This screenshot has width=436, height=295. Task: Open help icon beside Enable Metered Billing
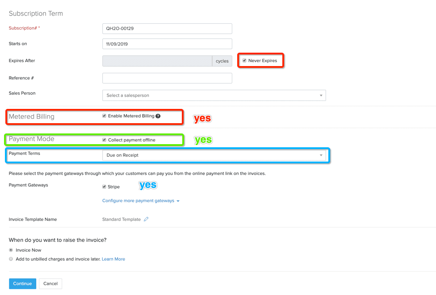[x=158, y=116]
